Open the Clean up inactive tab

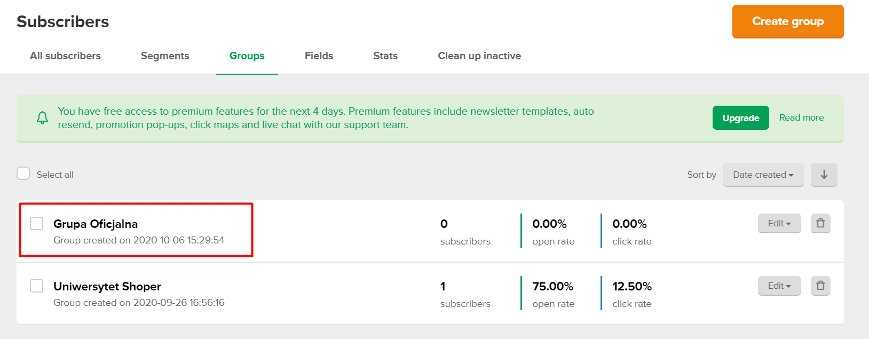[479, 56]
